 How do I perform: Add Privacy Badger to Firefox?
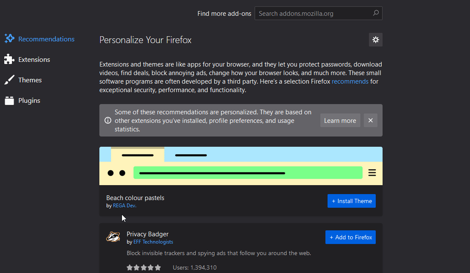coord(350,237)
